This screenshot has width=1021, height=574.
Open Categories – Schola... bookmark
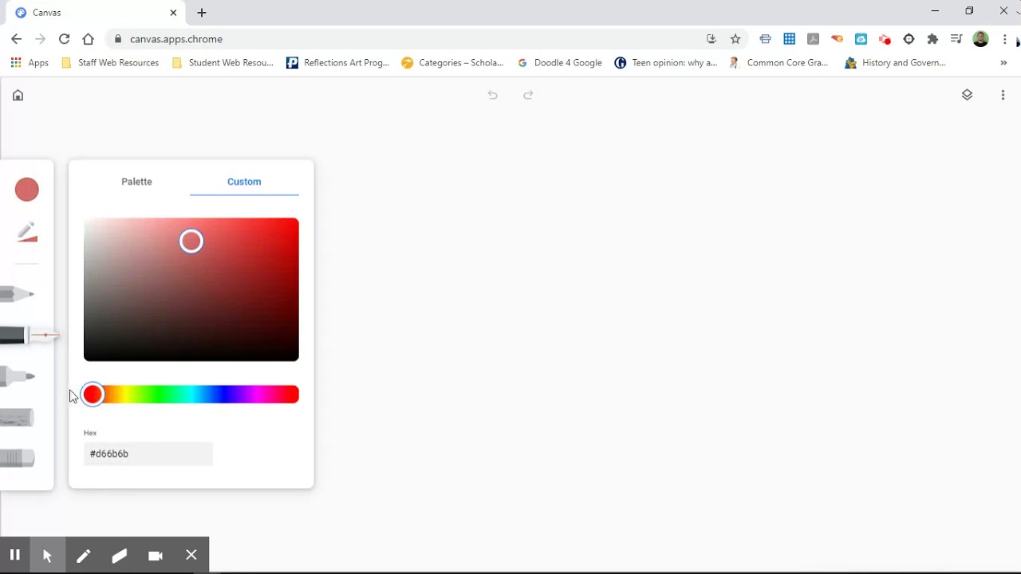pyautogui.click(x=452, y=63)
